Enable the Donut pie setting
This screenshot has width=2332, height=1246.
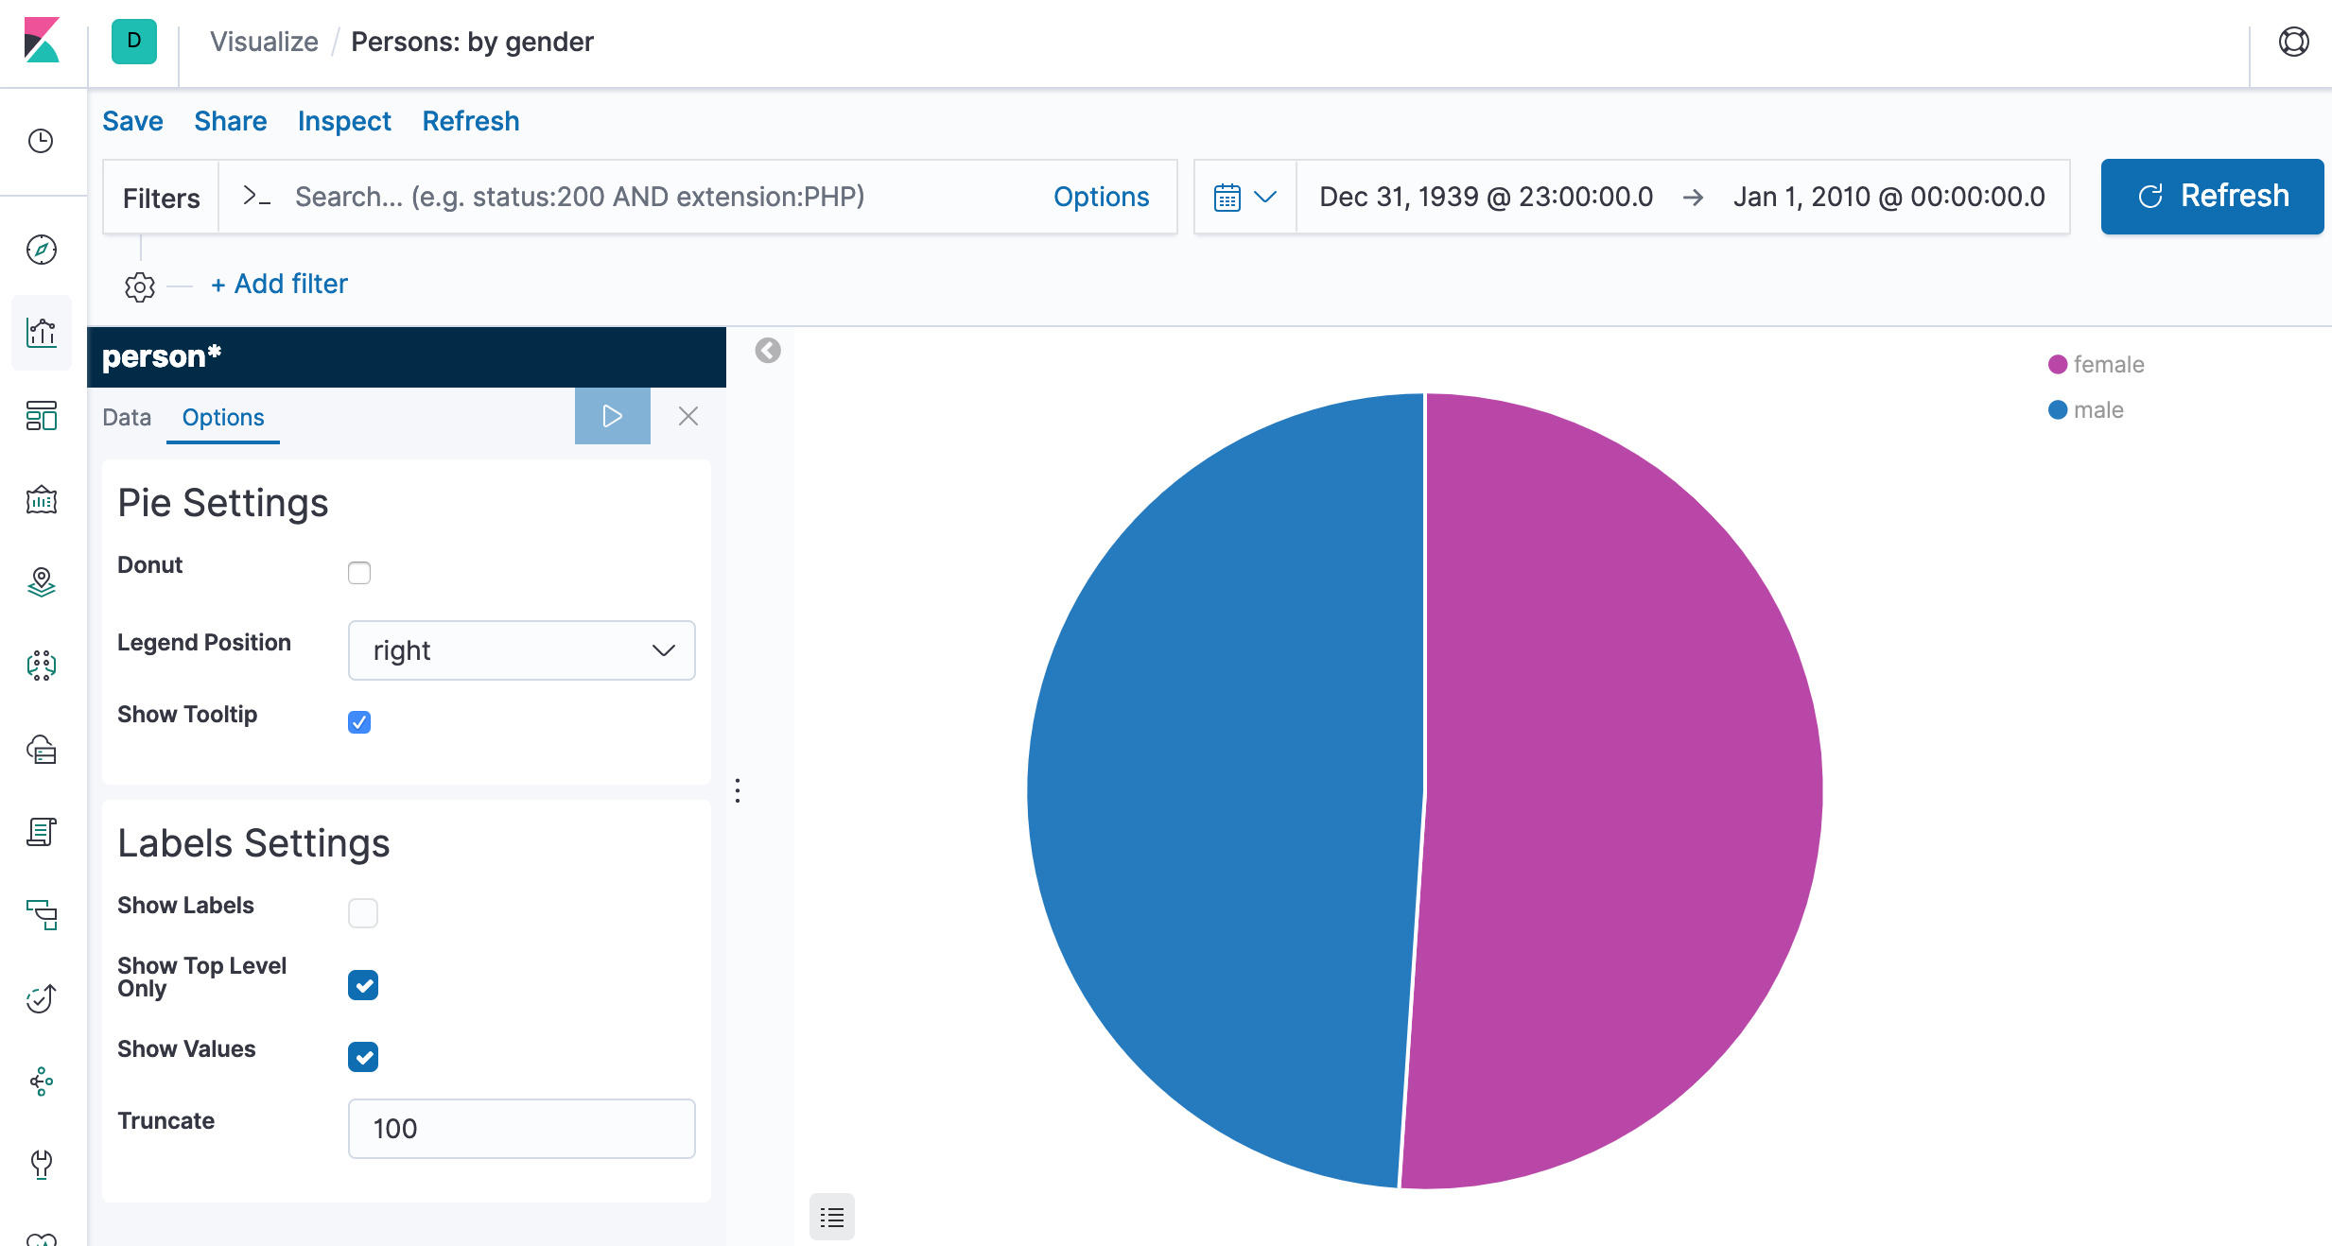359,572
